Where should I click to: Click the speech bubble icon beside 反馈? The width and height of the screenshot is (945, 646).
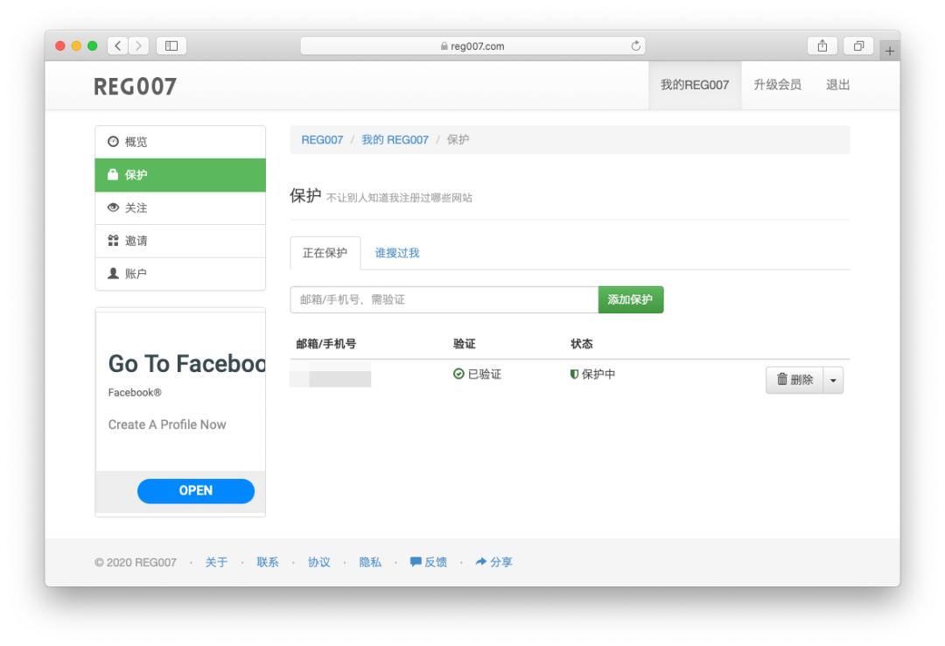[x=415, y=562]
